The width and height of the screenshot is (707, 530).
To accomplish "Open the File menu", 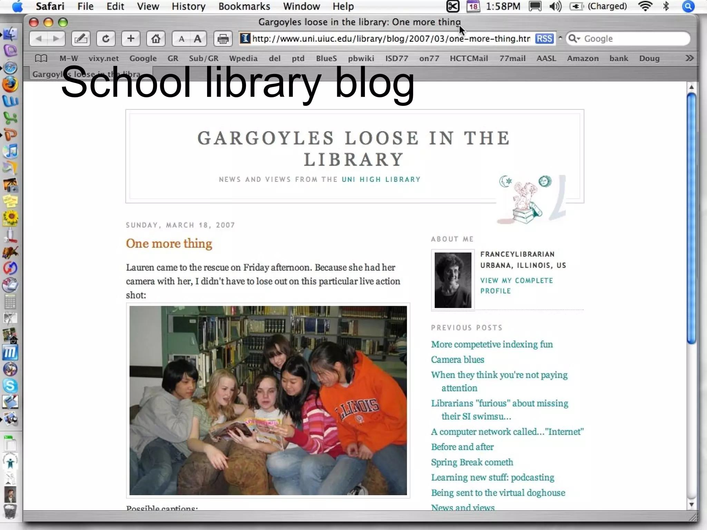I will [x=85, y=7].
